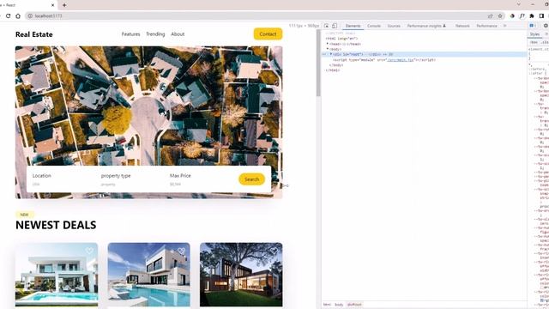The image size is (549, 309).
Task: View site information icon in address bar
Action: tap(30, 15)
